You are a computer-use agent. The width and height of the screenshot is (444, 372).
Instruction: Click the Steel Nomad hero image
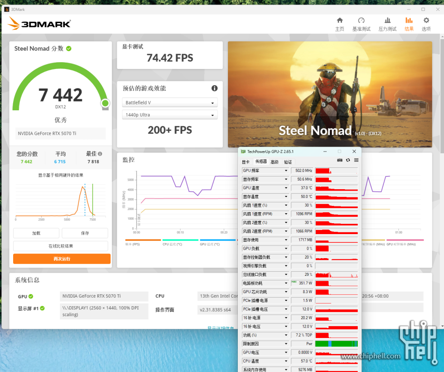pyautogui.click(x=330, y=94)
